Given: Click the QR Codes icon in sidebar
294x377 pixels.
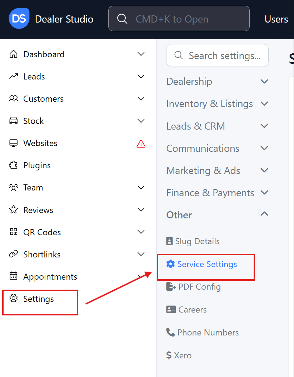Looking at the screenshot, I should click(14, 232).
